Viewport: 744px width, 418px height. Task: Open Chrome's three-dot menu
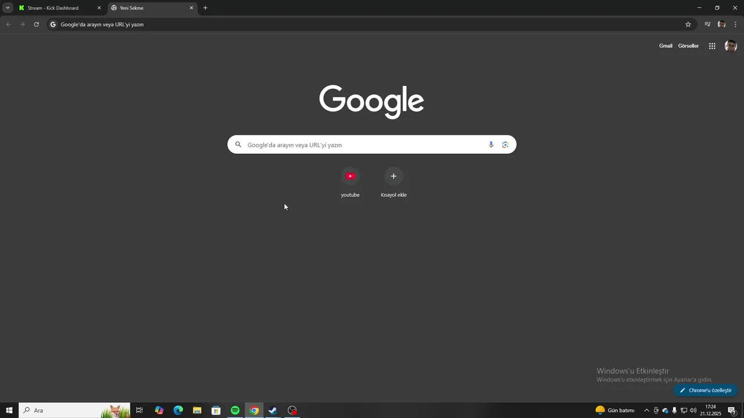tap(735, 24)
